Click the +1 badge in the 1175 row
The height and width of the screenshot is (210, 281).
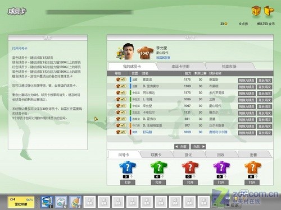pos(121,80)
